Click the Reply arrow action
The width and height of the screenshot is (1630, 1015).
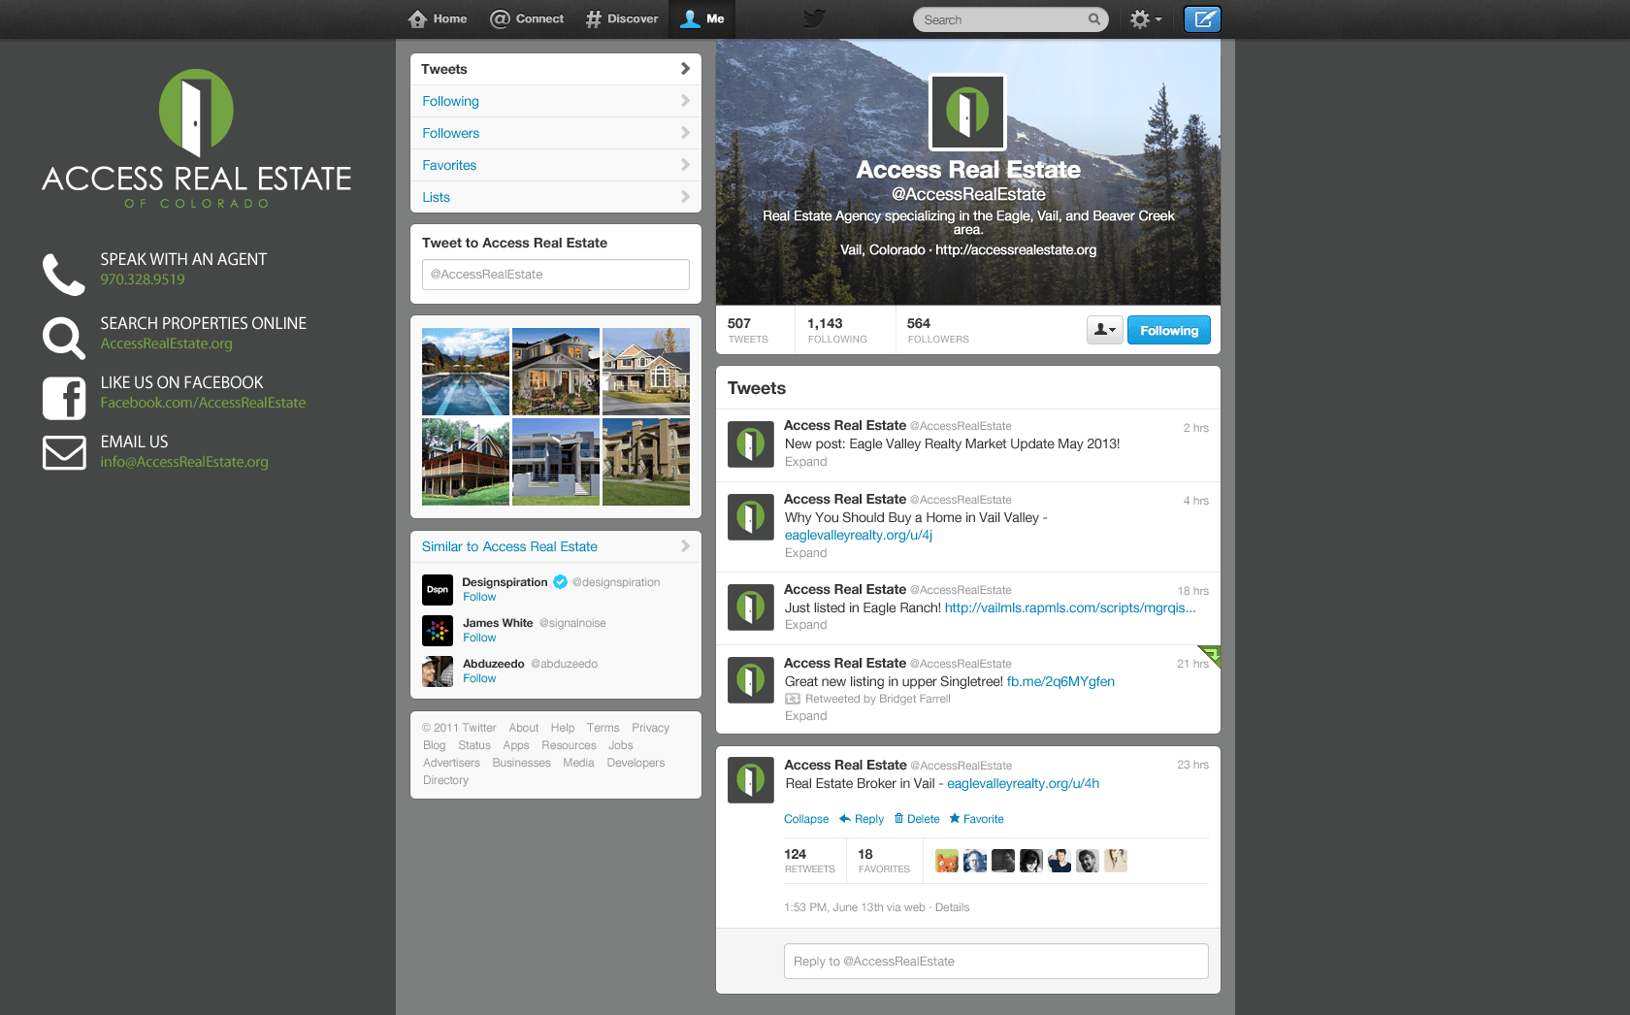coord(862,819)
